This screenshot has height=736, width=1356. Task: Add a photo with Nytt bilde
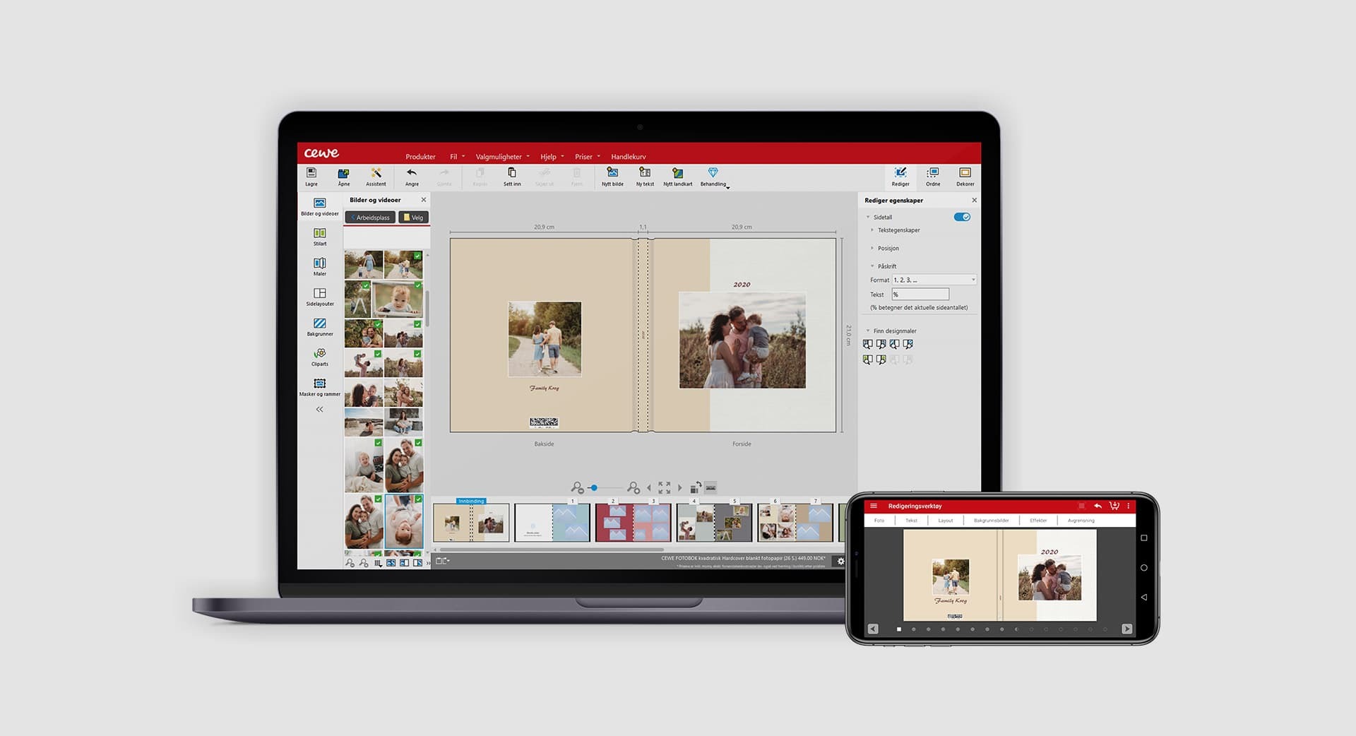pyautogui.click(x=612, y=173)
